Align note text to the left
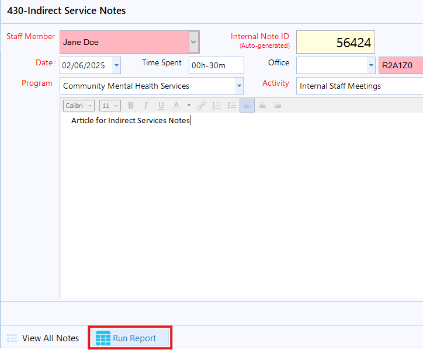Screen dimensions: 423x350 pyautogui.click(x=247, y=106)
